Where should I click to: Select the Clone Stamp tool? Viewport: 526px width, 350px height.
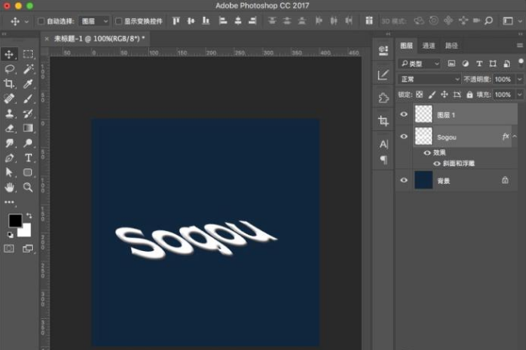point(9,113)
